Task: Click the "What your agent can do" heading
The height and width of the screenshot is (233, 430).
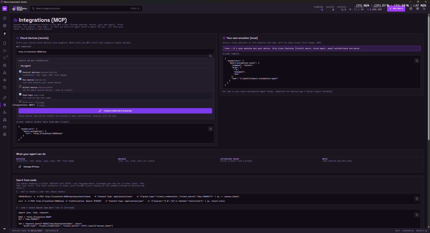Action: click(x=31, y=154)
